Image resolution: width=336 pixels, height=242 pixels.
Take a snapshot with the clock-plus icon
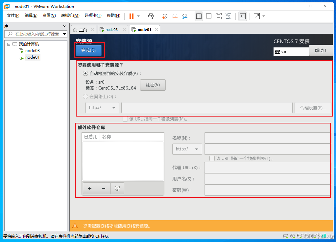[x=165, y=16]
